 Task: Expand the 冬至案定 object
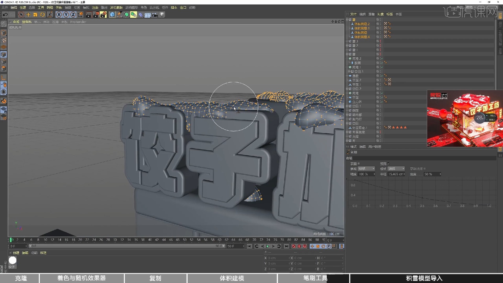pos(347,132)
